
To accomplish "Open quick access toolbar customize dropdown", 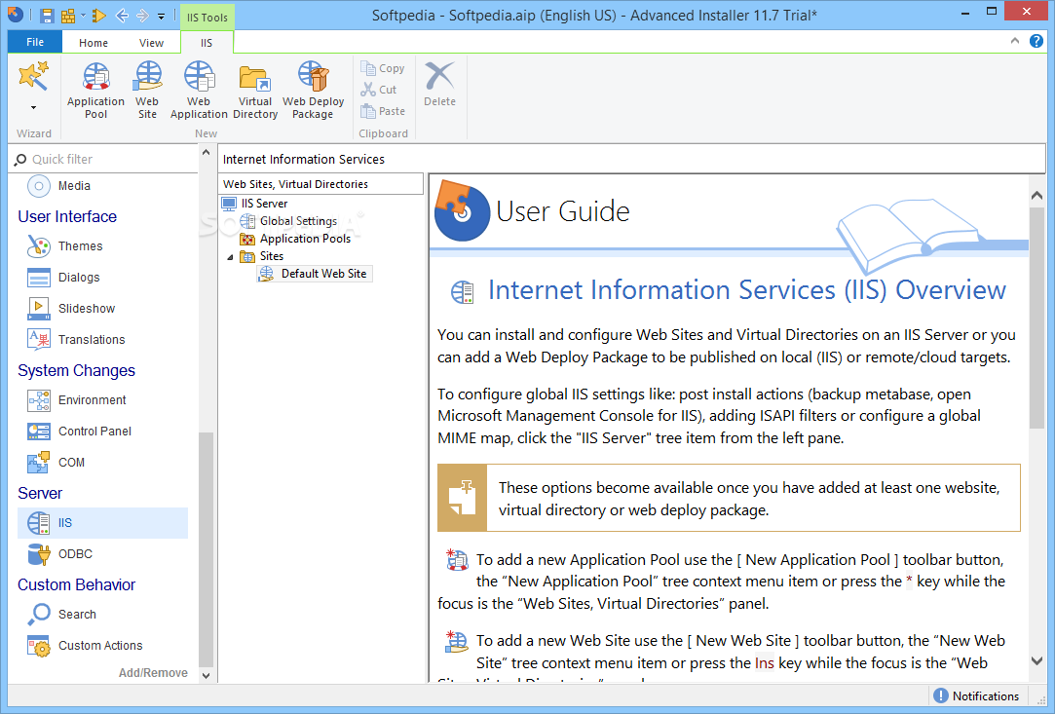I will [162, 16].
